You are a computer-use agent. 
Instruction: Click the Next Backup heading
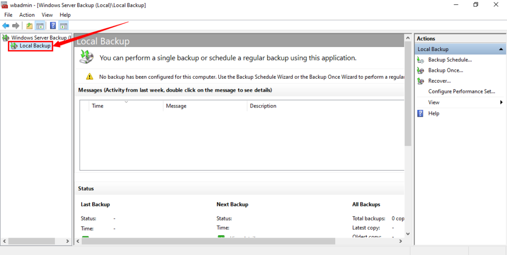tap(232, 204)
